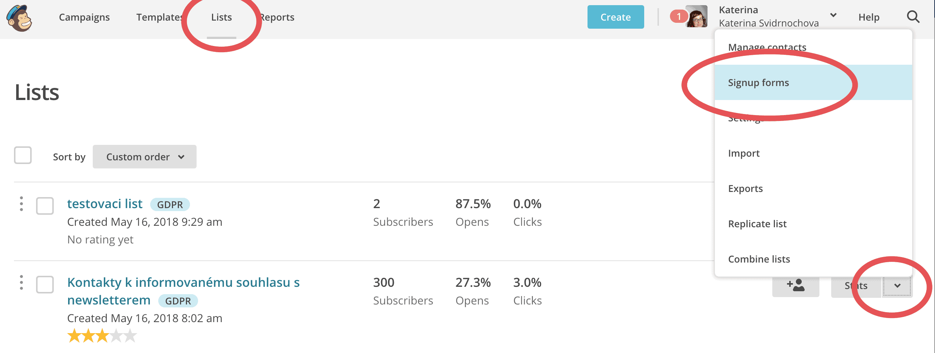Open the testovaci list link
This screenshot has height=353, width=935.
[105, 204]
